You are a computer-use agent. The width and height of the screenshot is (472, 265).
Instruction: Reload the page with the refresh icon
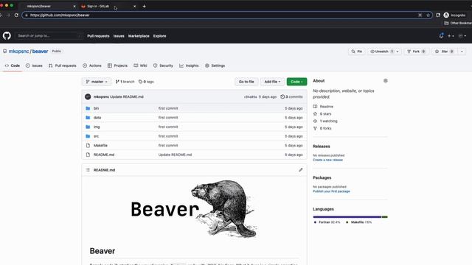(x=16, y=15)
